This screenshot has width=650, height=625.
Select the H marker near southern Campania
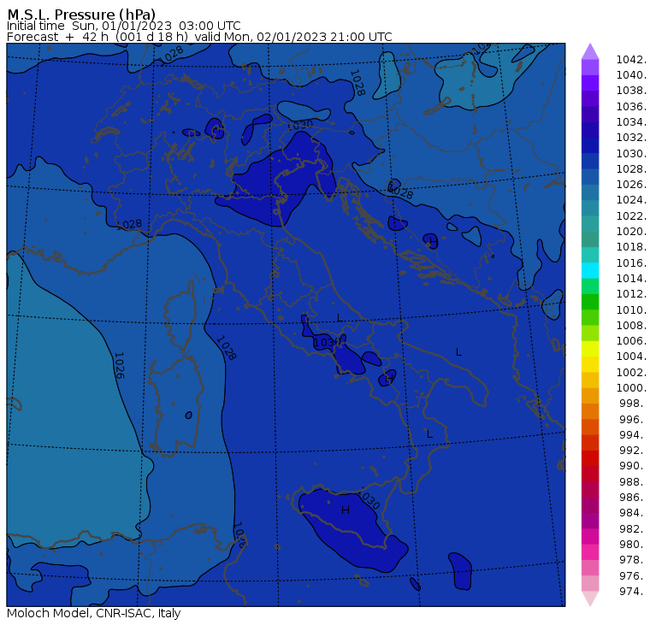tap(389, 379)
